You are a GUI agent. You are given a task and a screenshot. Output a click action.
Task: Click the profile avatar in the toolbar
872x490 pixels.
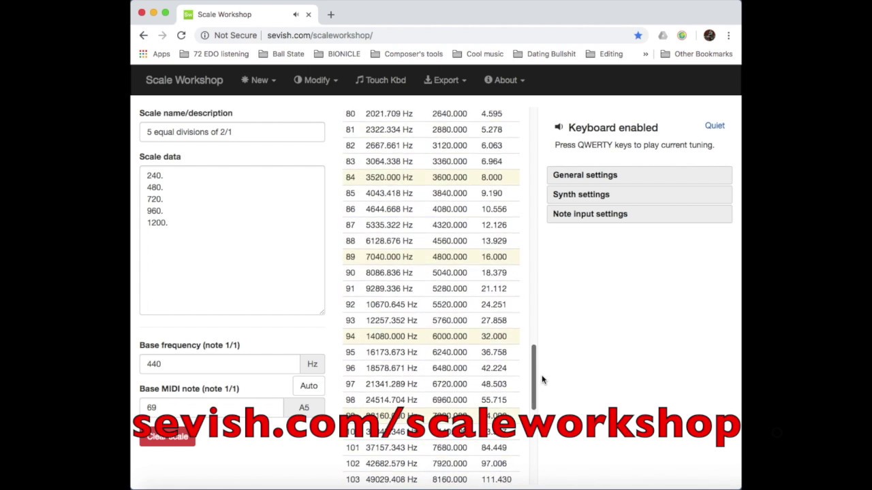pos(709,35)
